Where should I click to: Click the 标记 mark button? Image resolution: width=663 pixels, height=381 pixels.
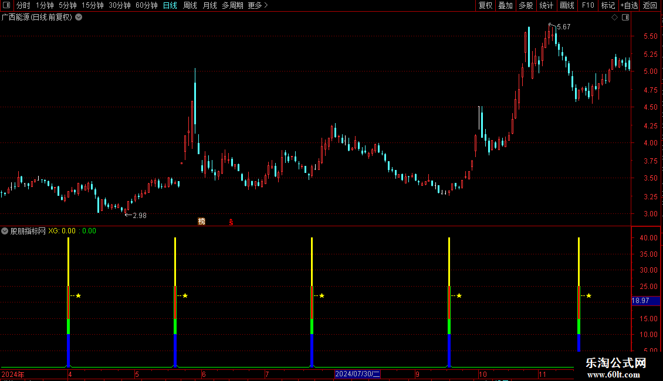(x=608, y=5)
